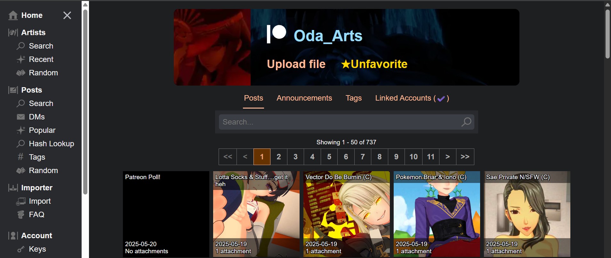This screenshot has height=258, width=611.
Task: Go to the next page with >
Action: tap(448, 157)
